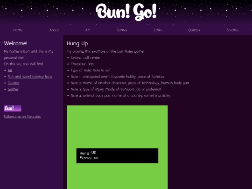Click the 'Character: artist.' bullet
Image resolution: width=252 pixels, height=189 pixels.
(x=83, y=64)
